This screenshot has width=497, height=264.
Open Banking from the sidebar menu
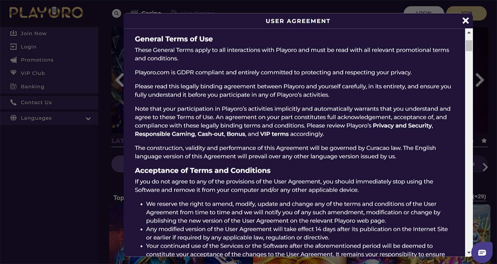click(x=33, y=87)
